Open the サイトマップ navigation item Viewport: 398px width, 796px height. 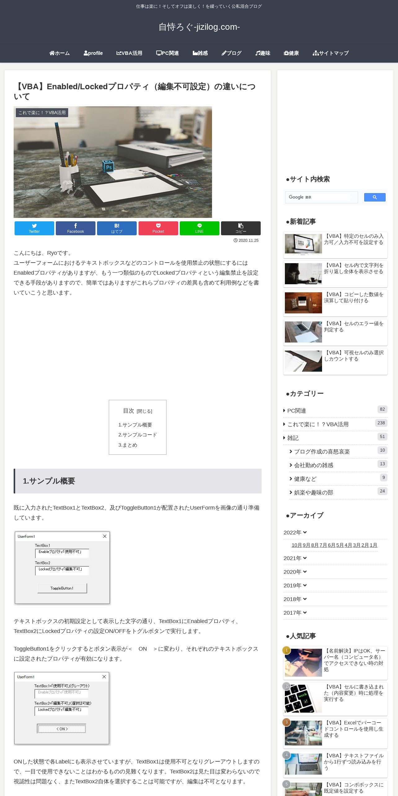pyautogui.click(x=331, y=53)
